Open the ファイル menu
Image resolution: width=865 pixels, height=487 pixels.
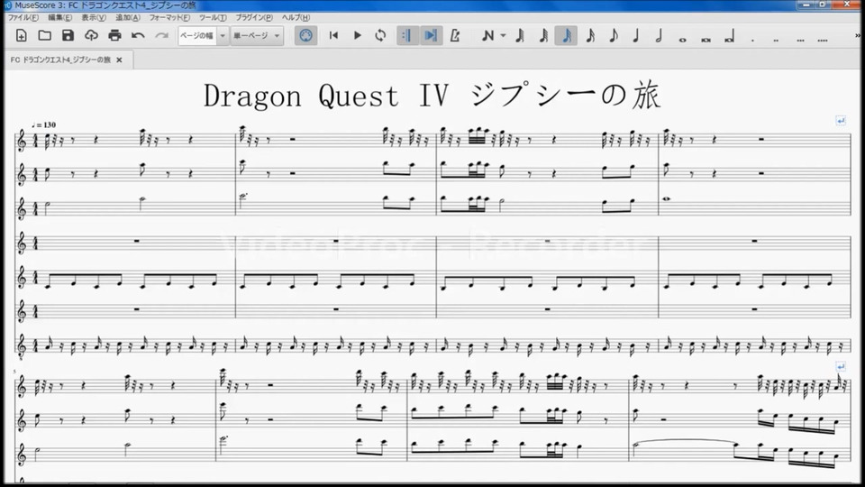23,17
